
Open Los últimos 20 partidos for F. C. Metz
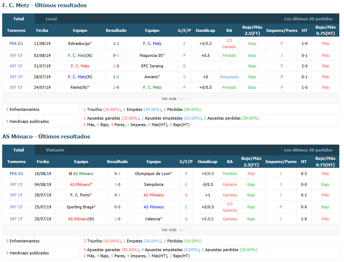click(308, 19)
